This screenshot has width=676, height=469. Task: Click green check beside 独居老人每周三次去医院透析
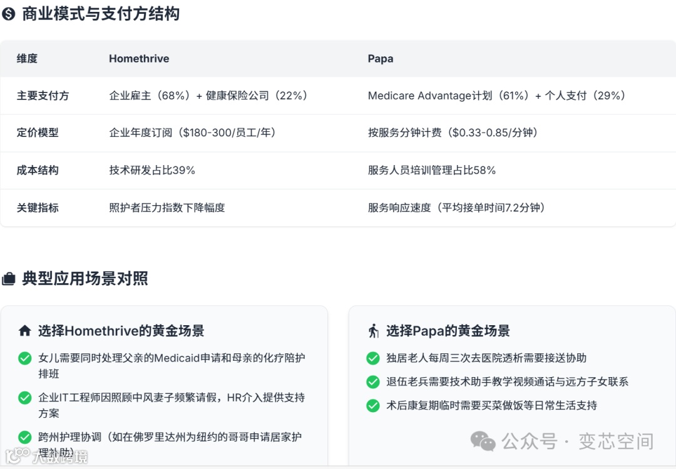point(373,358)
